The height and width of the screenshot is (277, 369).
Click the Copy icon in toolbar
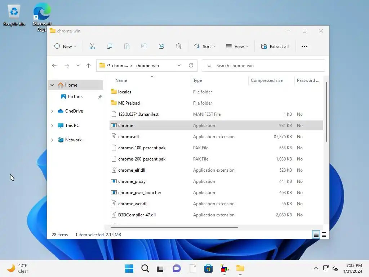[110, 47]
